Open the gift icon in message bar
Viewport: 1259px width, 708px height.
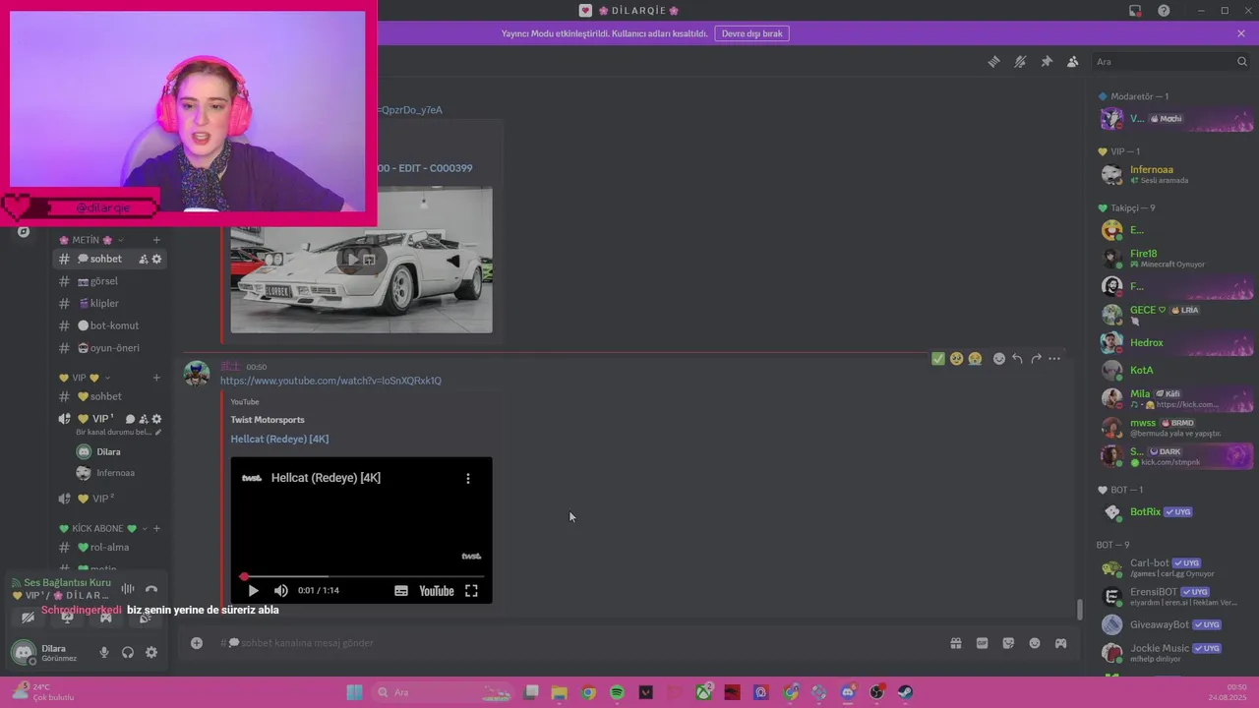point(955,643)
